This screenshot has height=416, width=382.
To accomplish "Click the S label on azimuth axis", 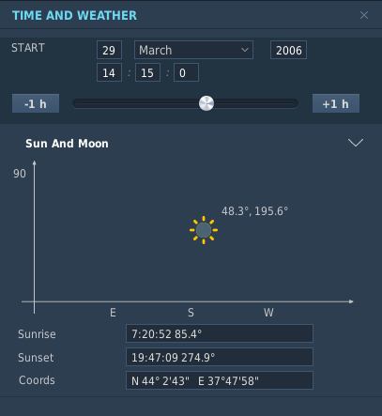I will pos(191,313).
